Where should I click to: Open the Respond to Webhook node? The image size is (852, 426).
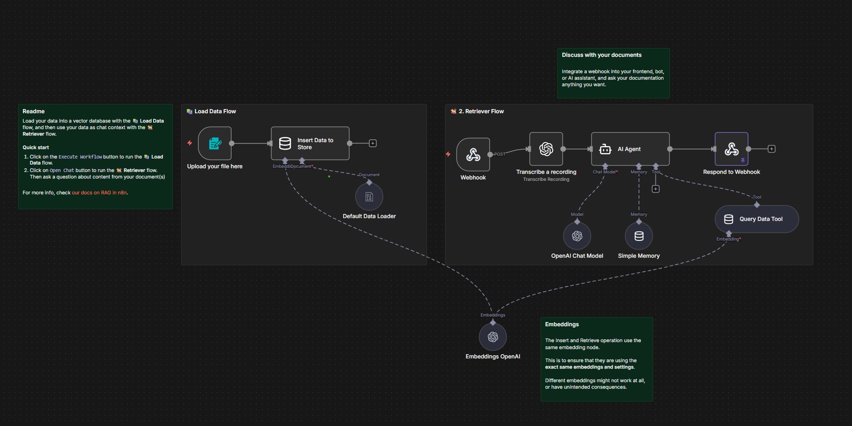[731, 149]
